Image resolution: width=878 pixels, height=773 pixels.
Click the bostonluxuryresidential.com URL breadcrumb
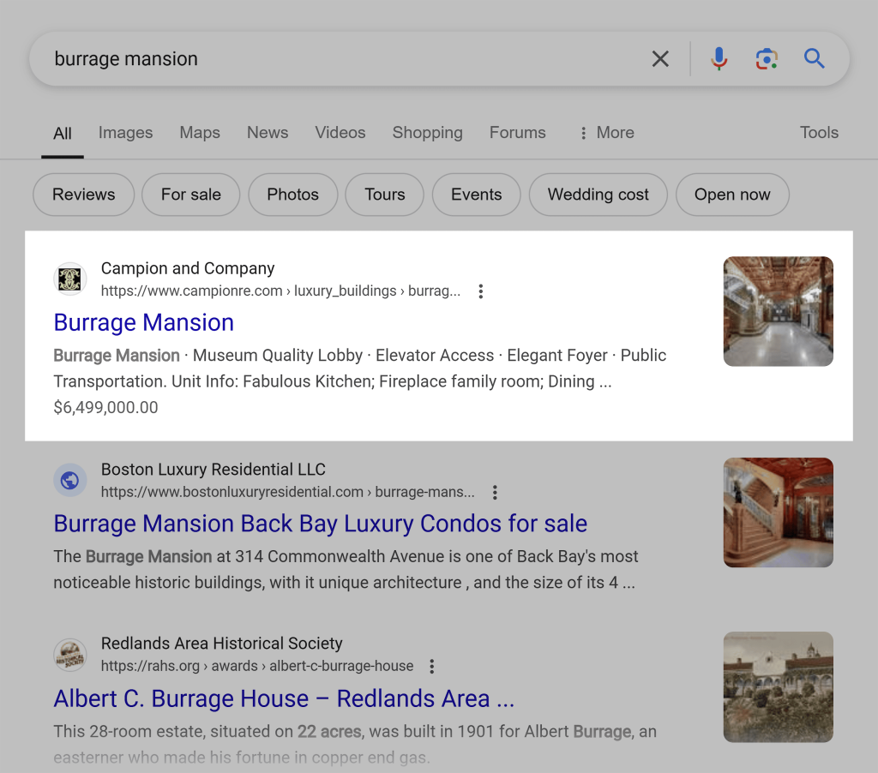pos(288,492)
